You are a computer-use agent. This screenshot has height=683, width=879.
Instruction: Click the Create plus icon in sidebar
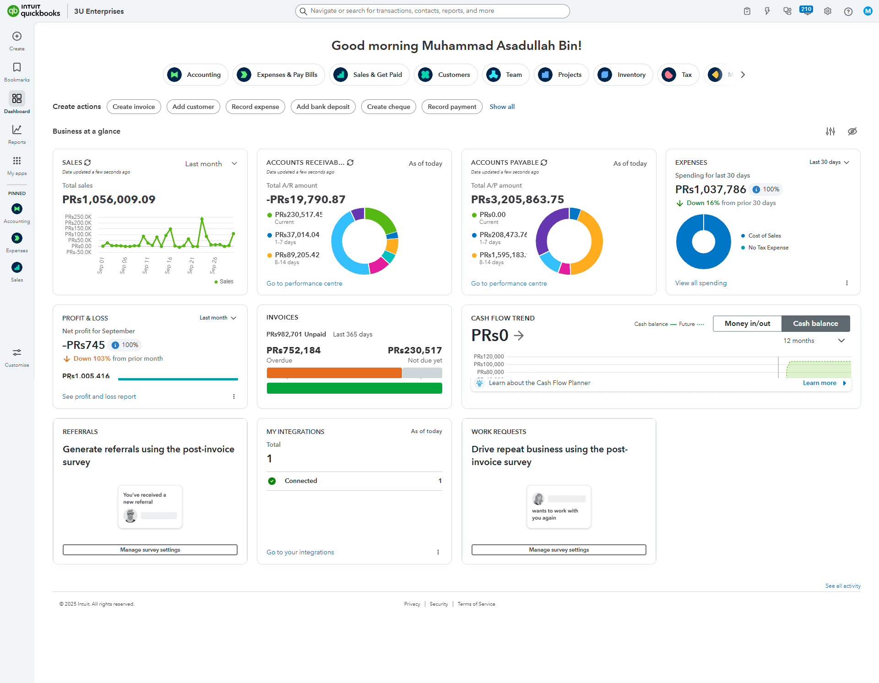coord(17,37)
